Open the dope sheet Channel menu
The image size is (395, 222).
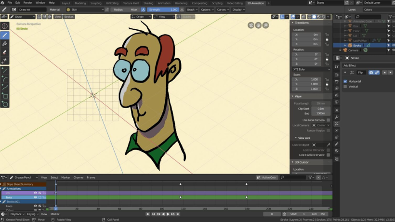click(x=79, y=177)
